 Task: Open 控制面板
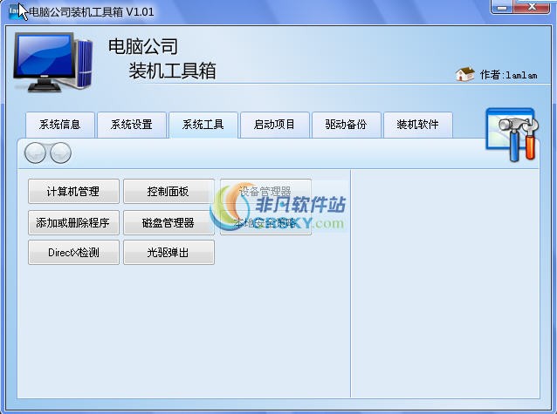pos(168,192)
